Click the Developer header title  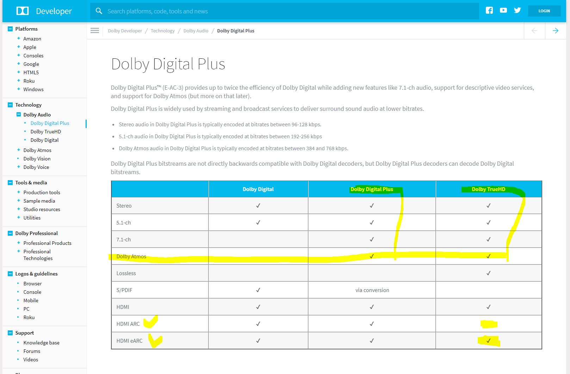click(54, 11)
